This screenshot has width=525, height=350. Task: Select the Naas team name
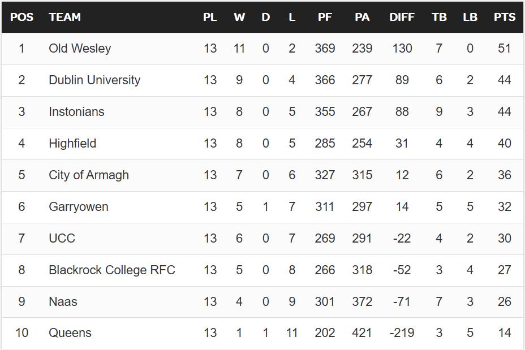click(x=63, y=301)
